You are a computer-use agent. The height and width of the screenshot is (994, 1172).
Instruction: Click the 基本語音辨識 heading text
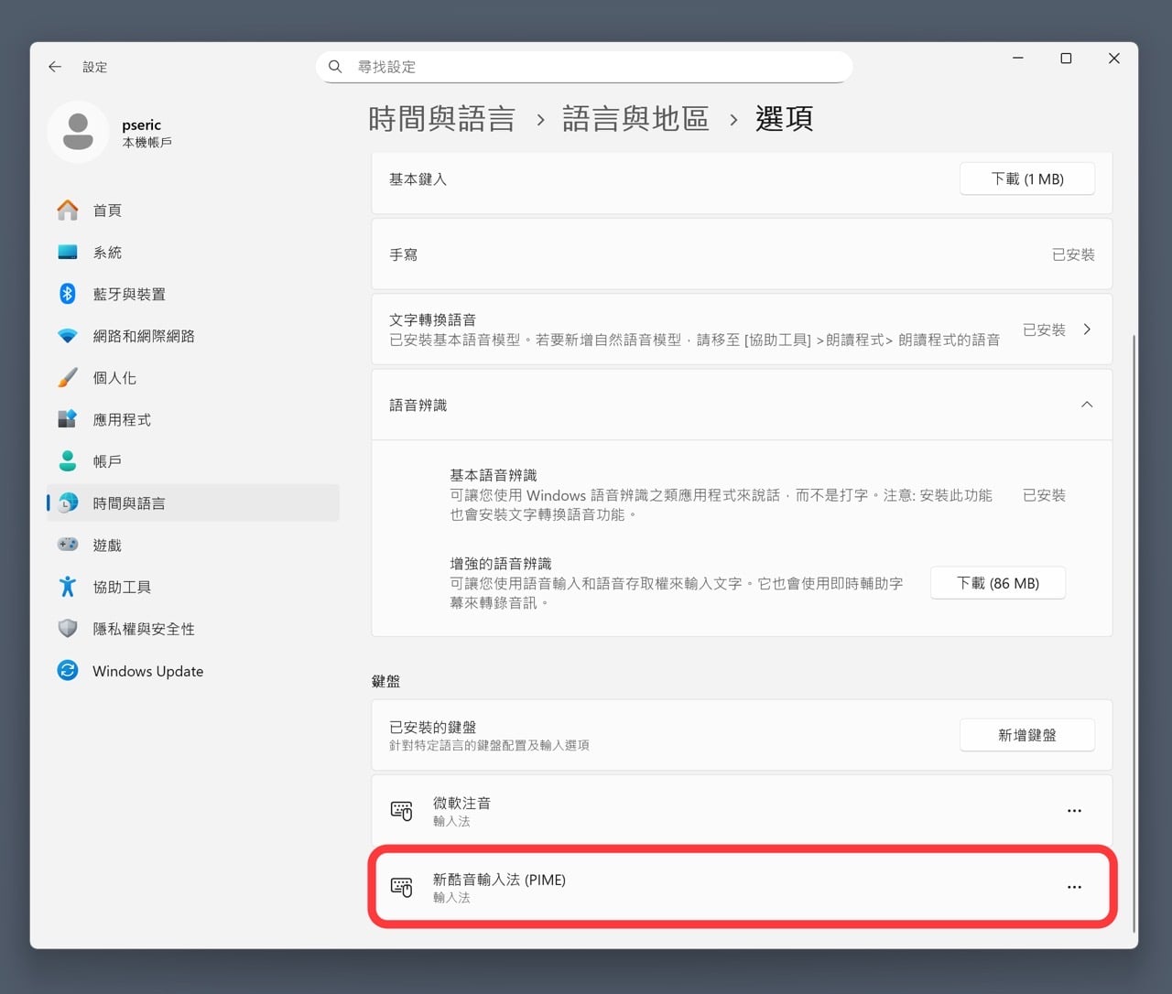point(494,475)
